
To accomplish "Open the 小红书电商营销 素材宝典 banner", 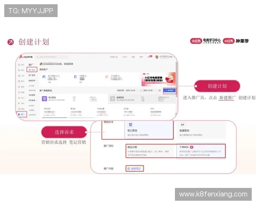I will [158, 79].
